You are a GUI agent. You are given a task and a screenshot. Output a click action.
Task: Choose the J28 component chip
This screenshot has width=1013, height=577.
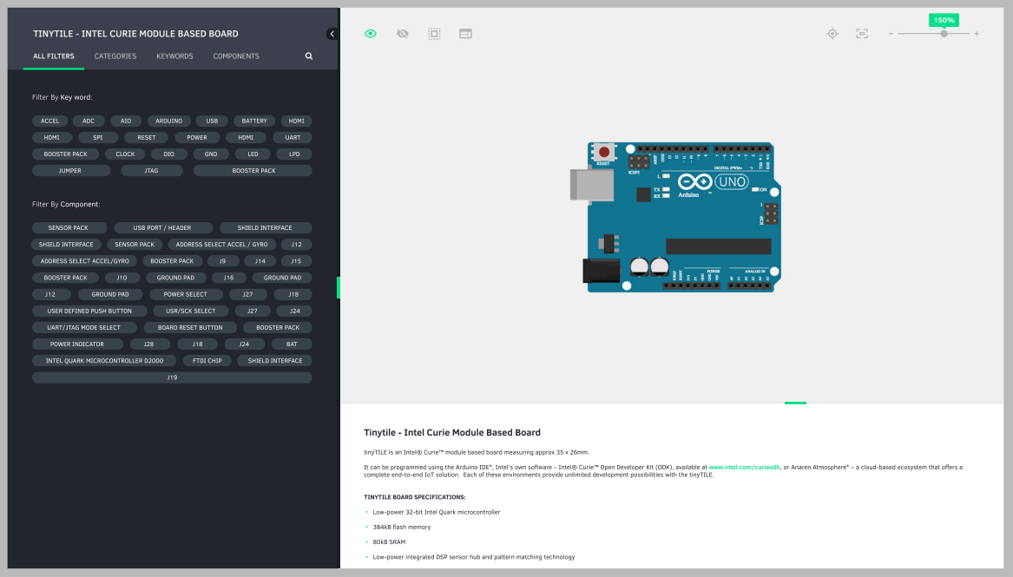148,345
